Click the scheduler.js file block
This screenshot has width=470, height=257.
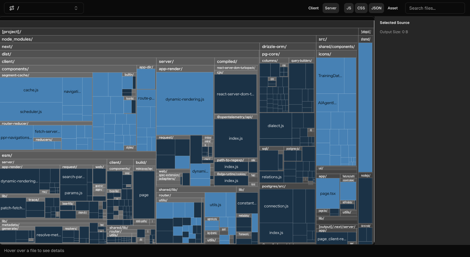tap(31, 112)
